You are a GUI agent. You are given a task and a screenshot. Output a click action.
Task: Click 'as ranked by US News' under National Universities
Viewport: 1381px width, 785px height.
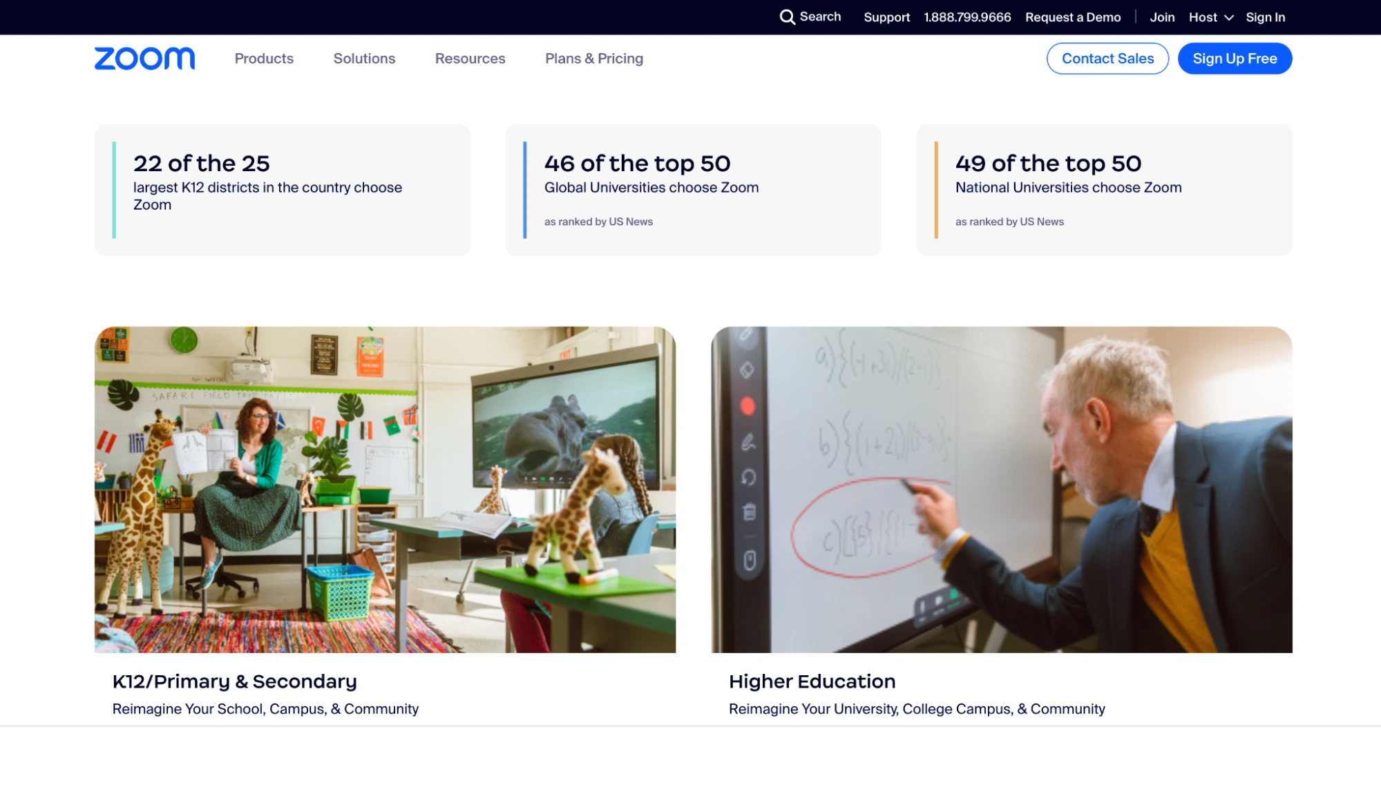[1009, 222]
